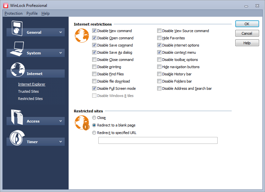This screenshot has width=265, height=192.
Task: Expand the Access section chevron
Action: (x=60, y=121)
